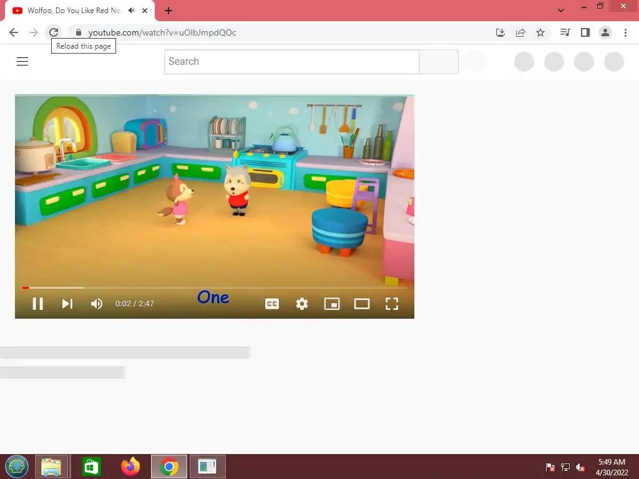This screenshot has width=639, height=479.
Task: Close the Wolfoo YouTube tab
Action: pyautogui.click(x=145, y=11)
